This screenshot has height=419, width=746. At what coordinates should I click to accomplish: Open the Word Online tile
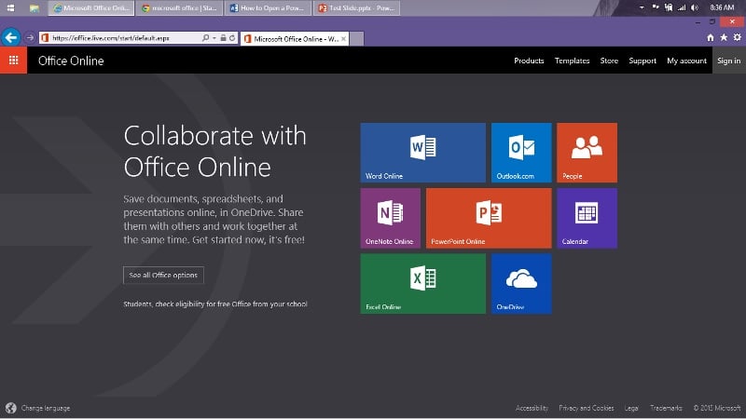(x=423, y=153)
